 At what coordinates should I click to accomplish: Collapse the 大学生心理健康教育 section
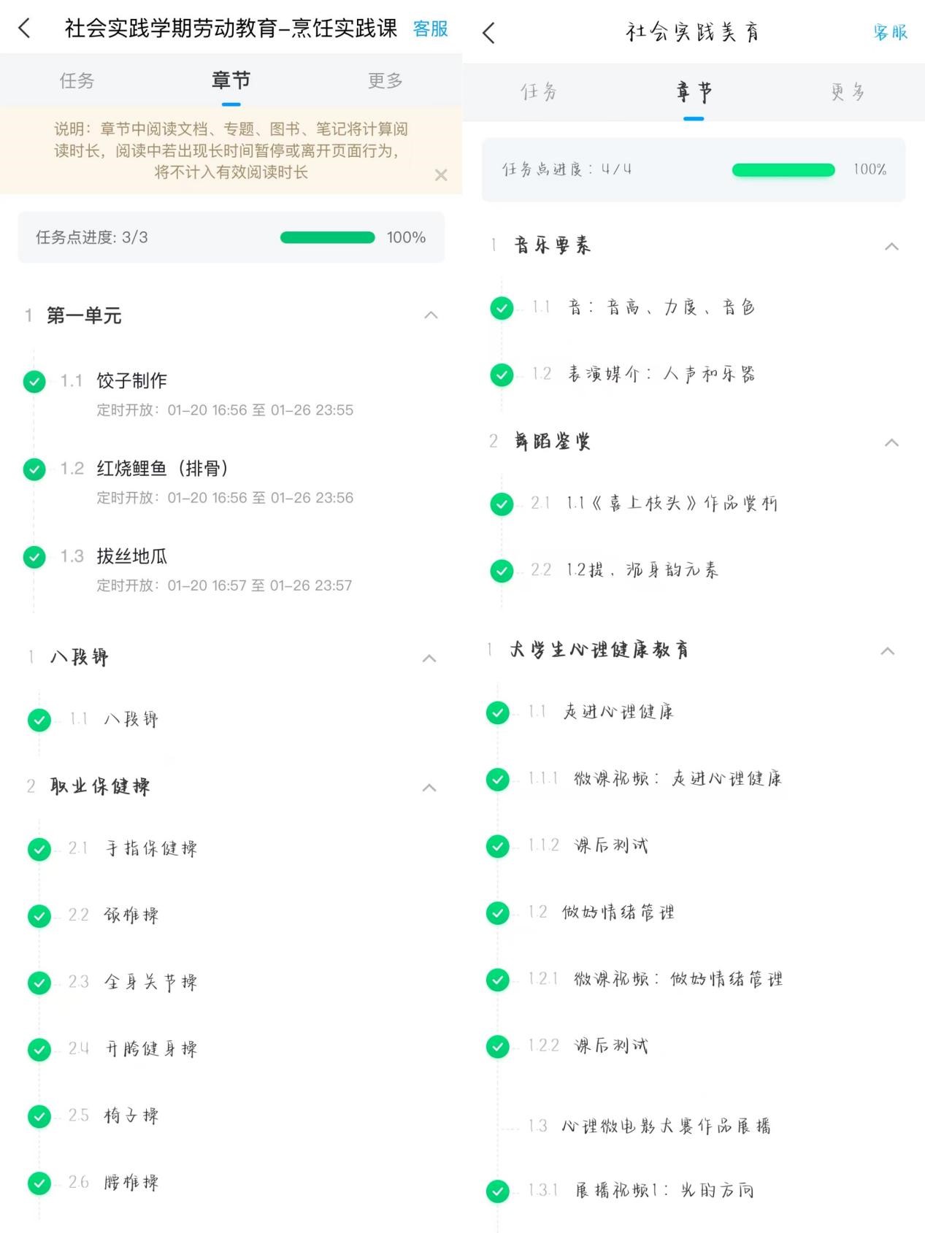888,651
